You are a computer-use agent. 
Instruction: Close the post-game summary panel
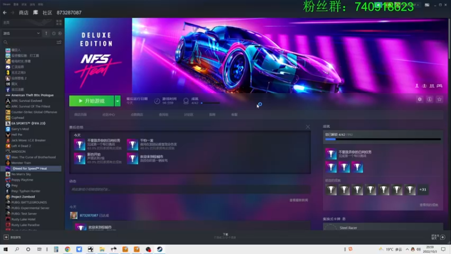308,126
